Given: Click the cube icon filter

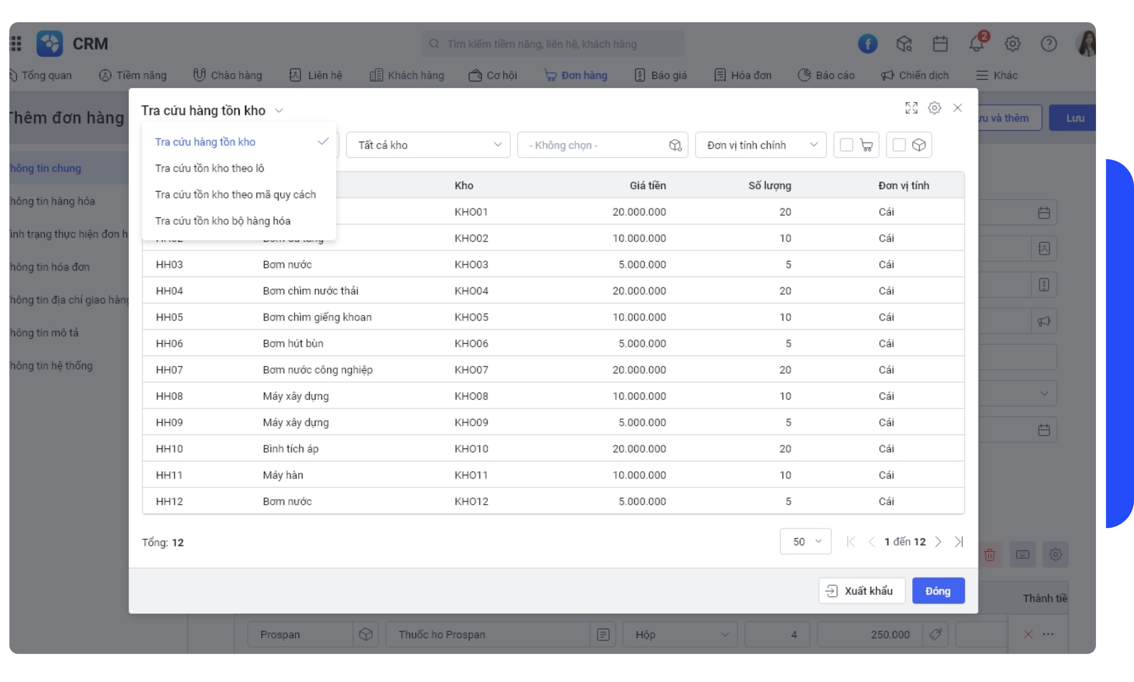Looking at the screenshot, I should coord(918,145).
